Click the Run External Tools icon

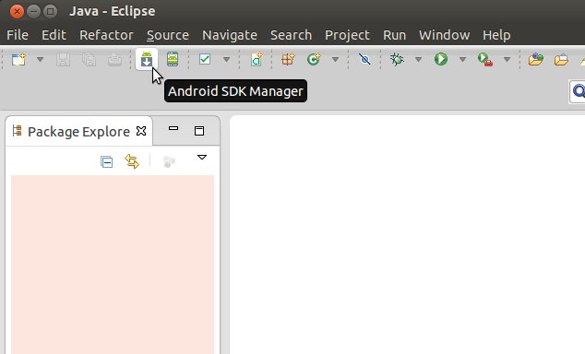pyautogui.click(x=485, y=60)
